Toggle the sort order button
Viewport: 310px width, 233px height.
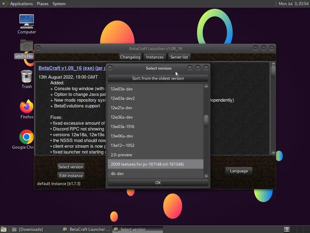pyautogui.click(x=158, y=78)
